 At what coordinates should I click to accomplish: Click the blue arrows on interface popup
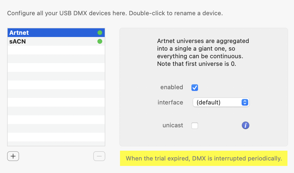[245, 103]
